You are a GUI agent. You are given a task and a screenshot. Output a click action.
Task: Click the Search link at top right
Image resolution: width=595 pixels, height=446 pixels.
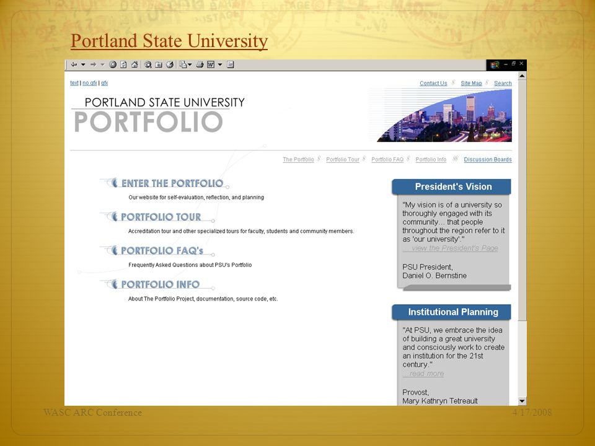pyautogui.click(x=503, y=83)
